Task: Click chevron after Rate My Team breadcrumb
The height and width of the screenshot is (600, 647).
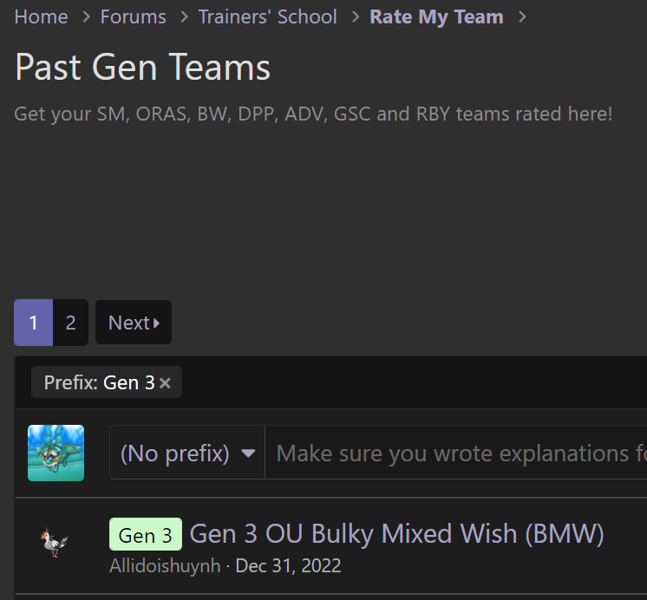Action: pyautogui.click(x=522, y=17)
